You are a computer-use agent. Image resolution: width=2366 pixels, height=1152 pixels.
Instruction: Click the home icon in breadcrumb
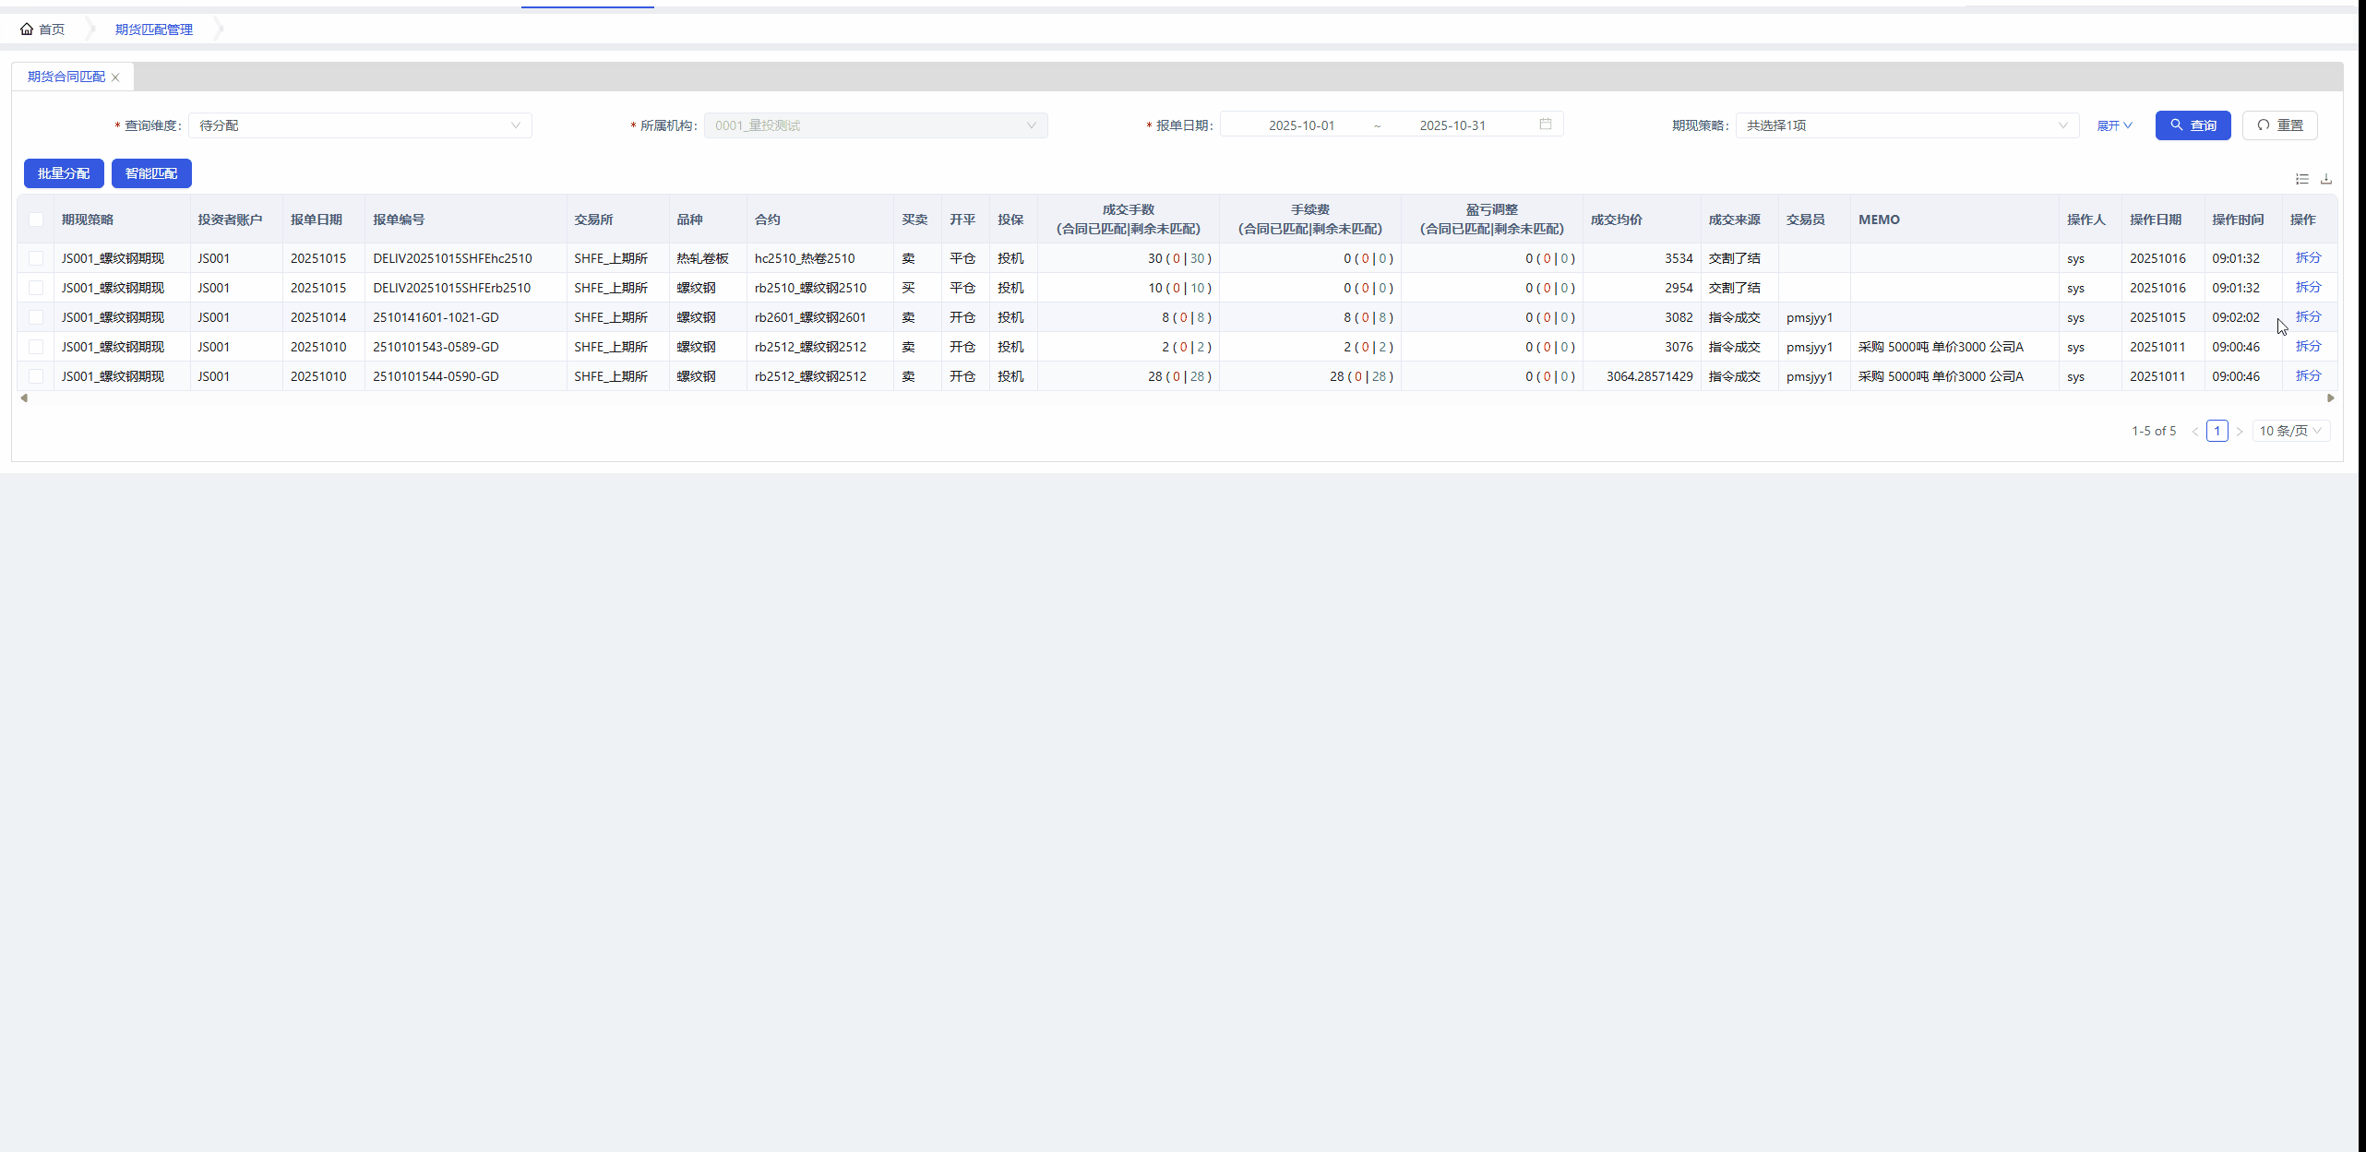tap(27, 30)
